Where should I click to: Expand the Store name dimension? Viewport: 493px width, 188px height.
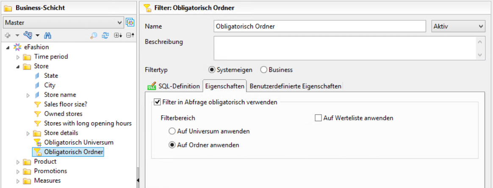click(x=28, y=95)
